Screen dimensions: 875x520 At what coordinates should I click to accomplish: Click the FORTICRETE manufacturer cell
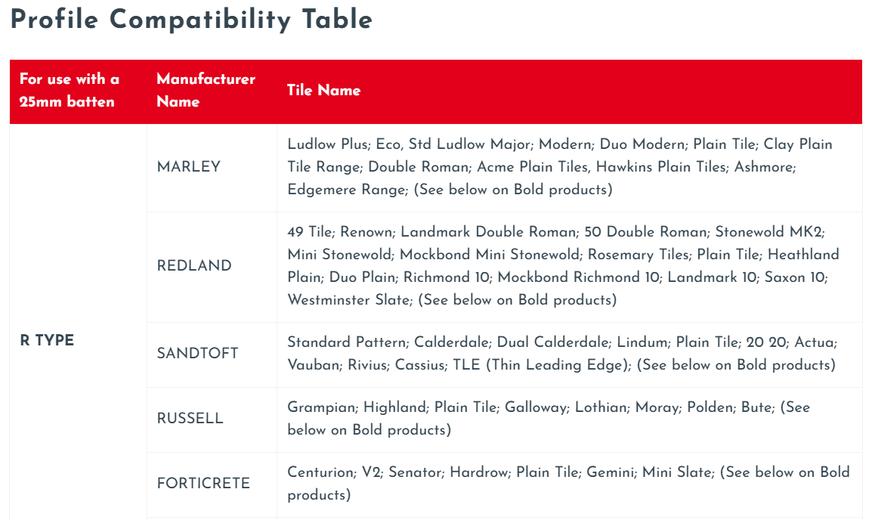[203, 483]
